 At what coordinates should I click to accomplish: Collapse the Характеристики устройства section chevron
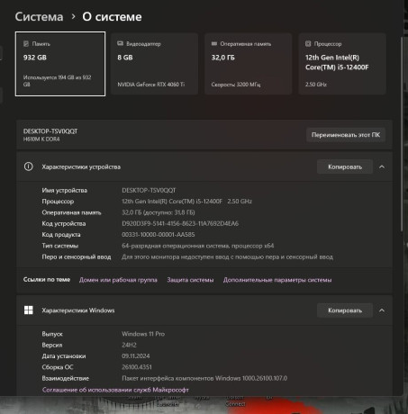coord(382,166)
